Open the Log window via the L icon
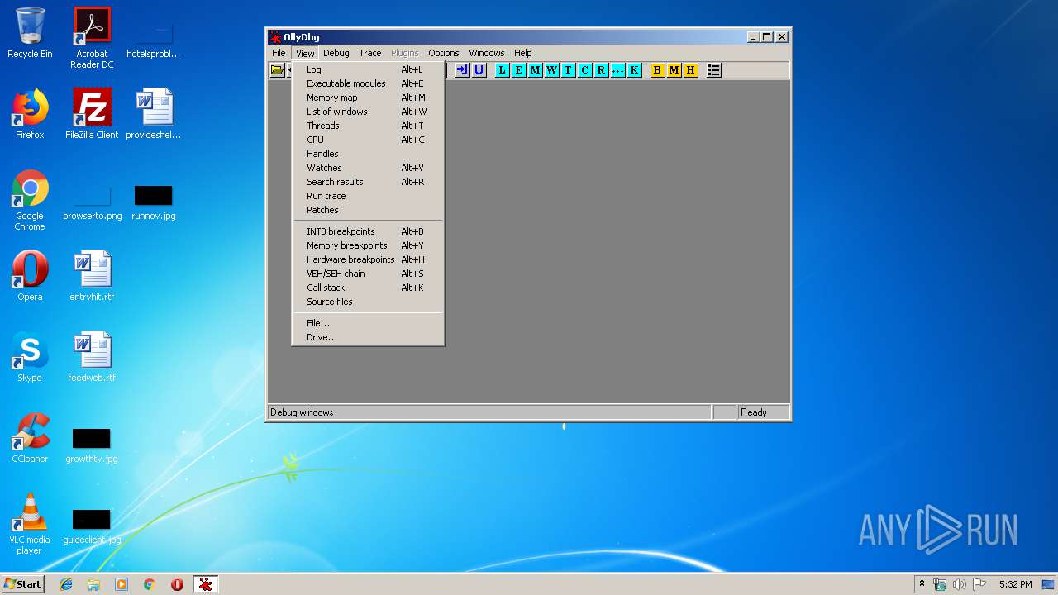The width and height of the screenshot is (1058, 595). [502, 70]
